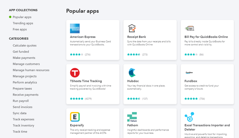Click the TSheets star rating

click(77, 99)
